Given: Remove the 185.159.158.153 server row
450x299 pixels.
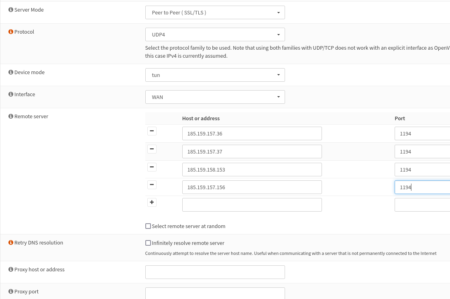Looking at the screenshot, I should coord(152,167).
